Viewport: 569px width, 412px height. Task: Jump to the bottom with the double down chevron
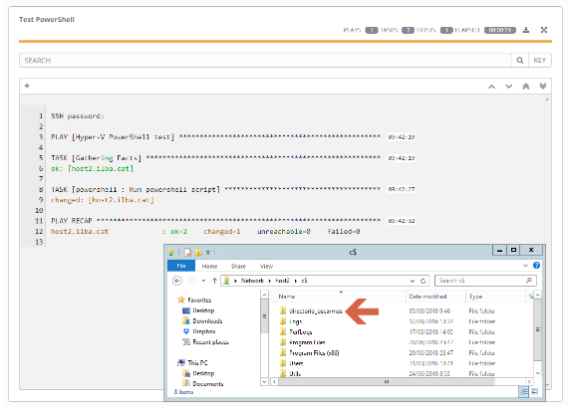coord(543,86)
